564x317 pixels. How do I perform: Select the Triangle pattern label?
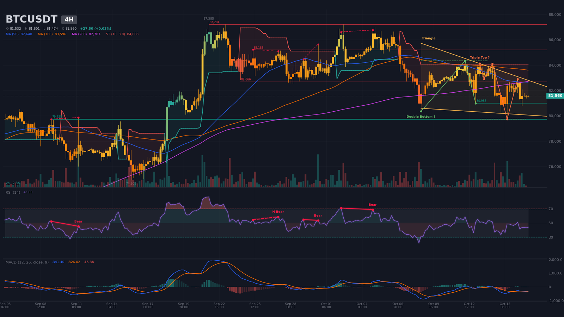tap(428, 38)
